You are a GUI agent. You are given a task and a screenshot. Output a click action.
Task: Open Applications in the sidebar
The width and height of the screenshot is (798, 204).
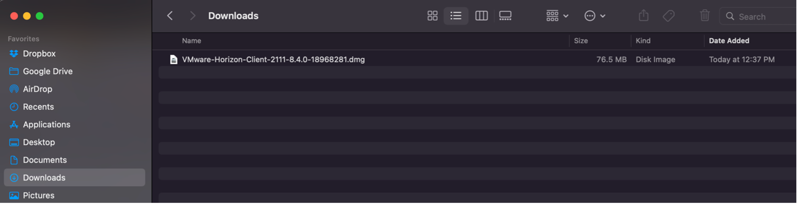tap(46, 125)
